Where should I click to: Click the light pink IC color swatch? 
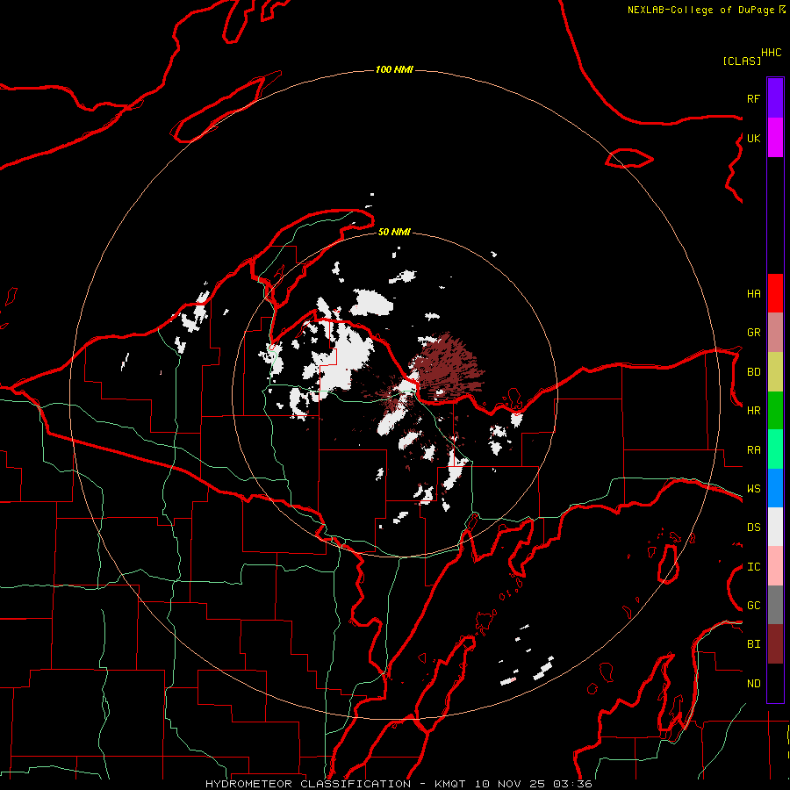775,566
